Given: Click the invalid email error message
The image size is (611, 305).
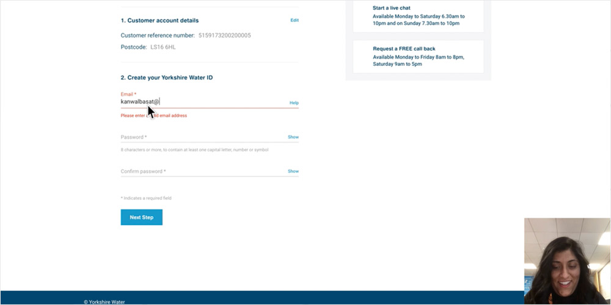Looking at the screenshot, I should [154, 115].
